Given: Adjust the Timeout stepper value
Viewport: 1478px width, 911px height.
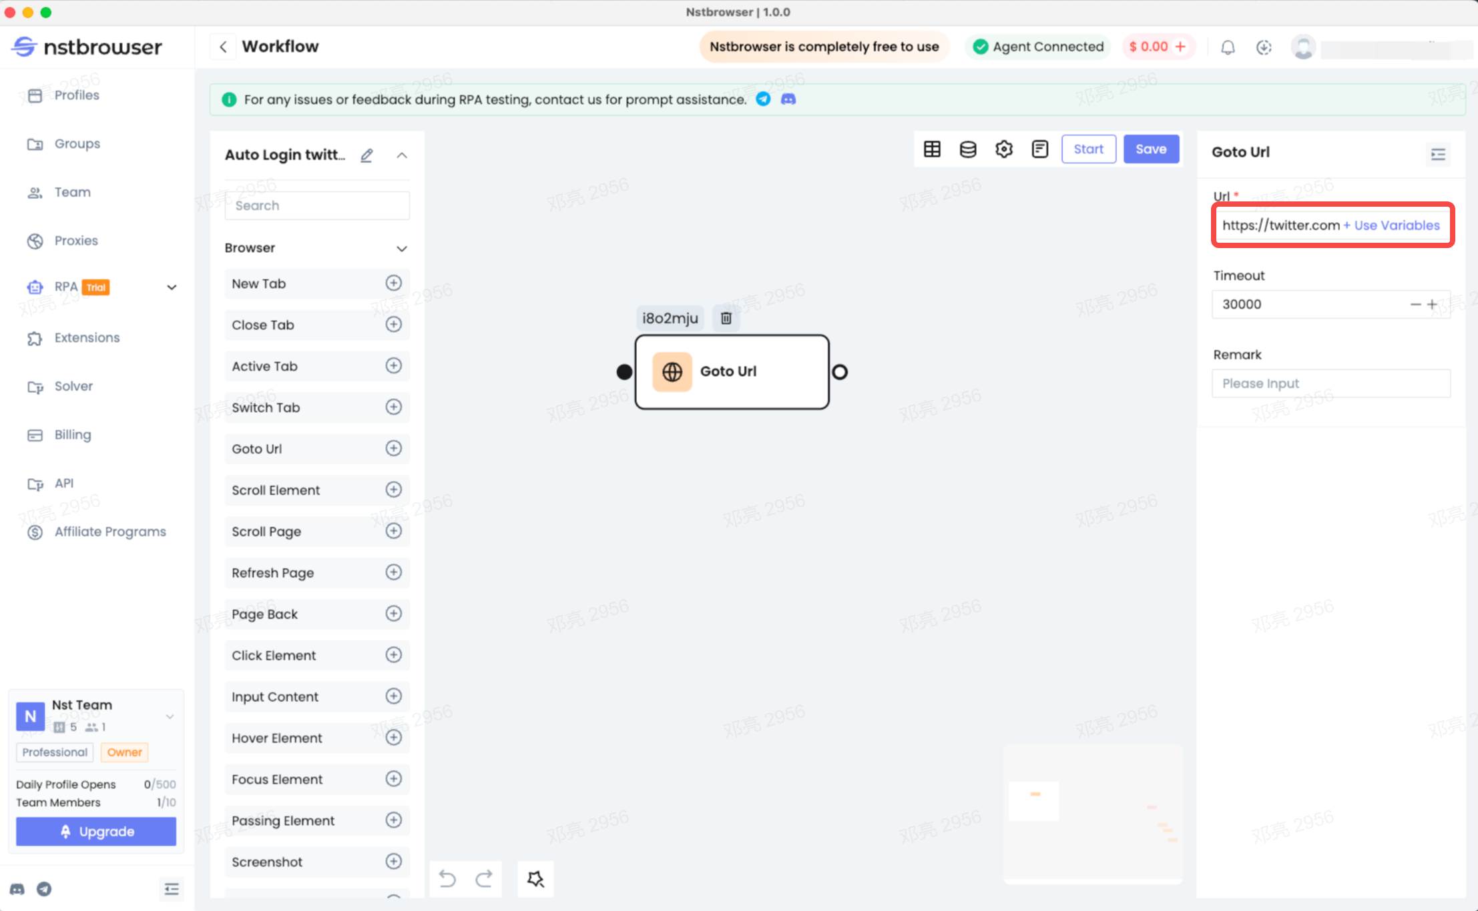Looking at the screenshot, I should pyautogui.click(x=1431, y=305).
